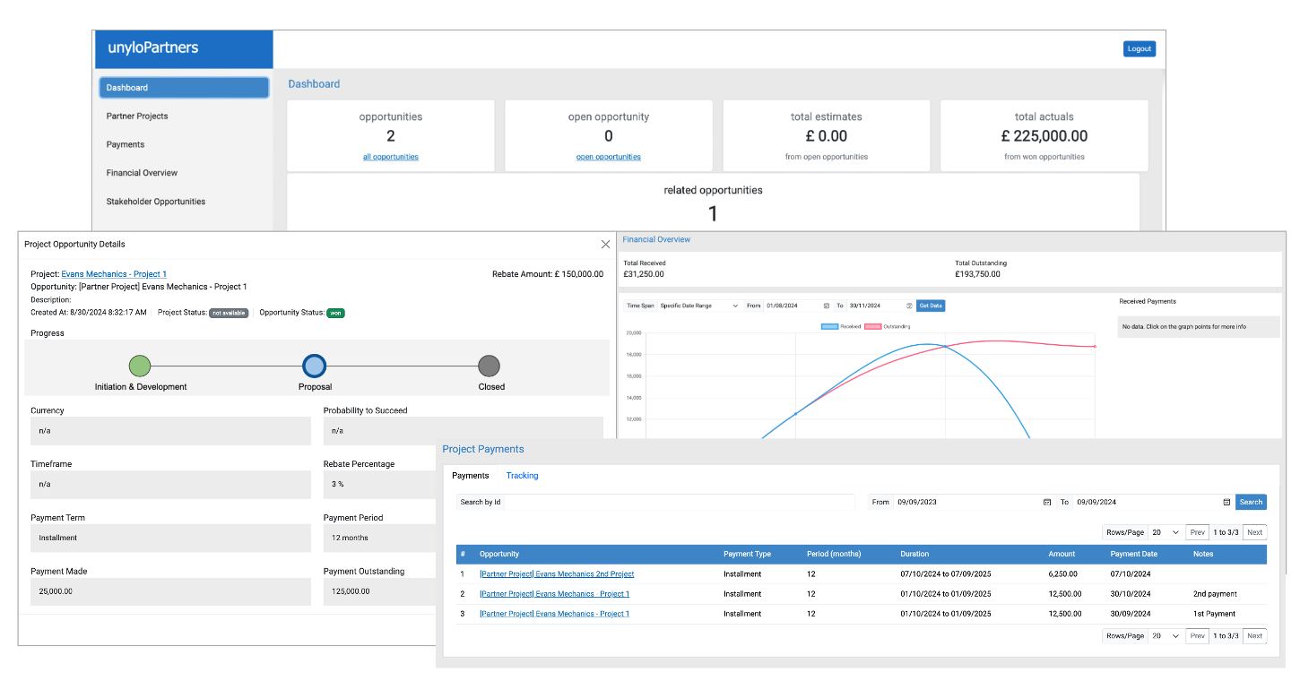This screenshot has height=681, width=1300.
Task: Click the Proposal progress circle
Action: 314,366
